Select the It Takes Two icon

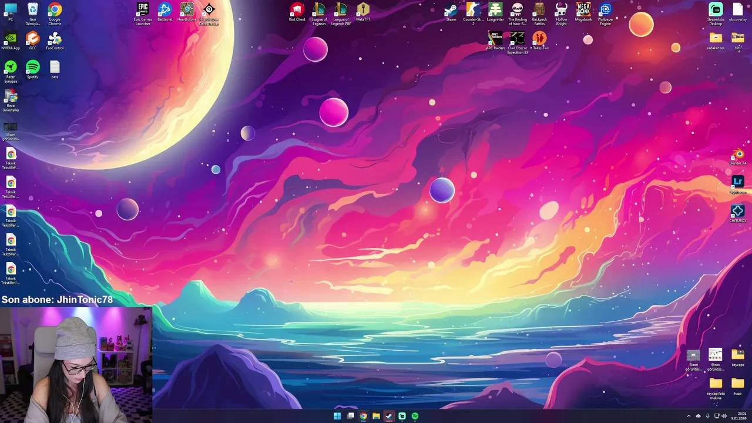pos(539,41)
